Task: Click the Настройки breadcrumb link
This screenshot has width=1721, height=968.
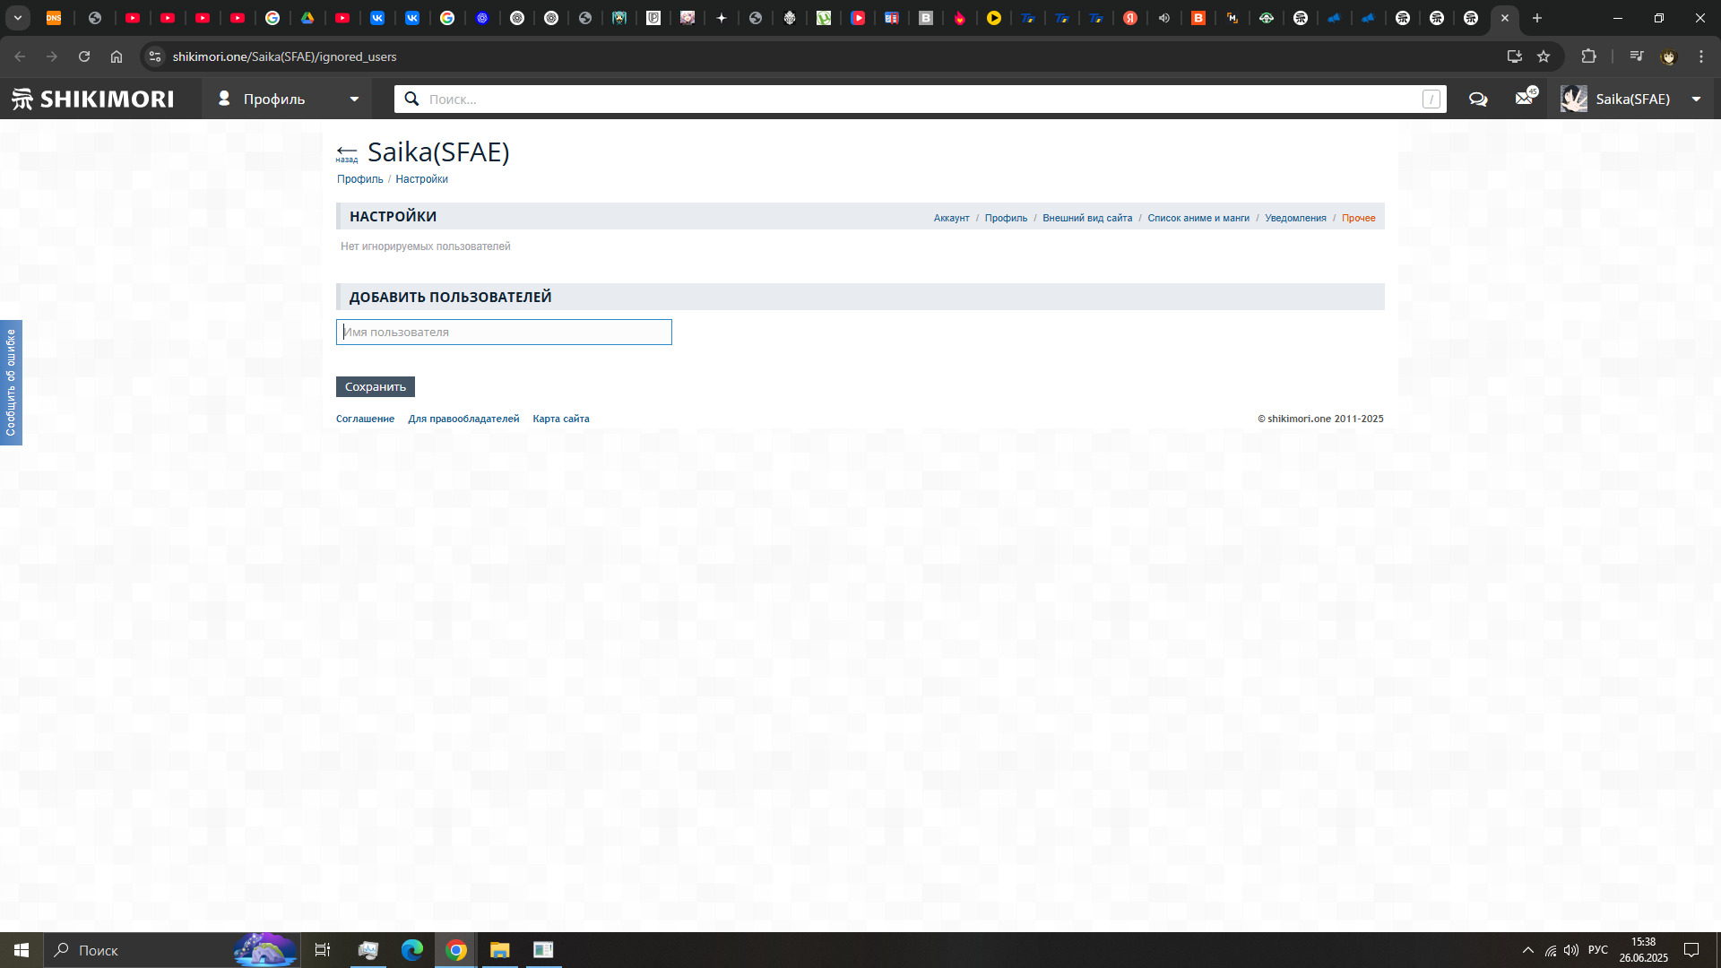Action: [x=421, y=179]
